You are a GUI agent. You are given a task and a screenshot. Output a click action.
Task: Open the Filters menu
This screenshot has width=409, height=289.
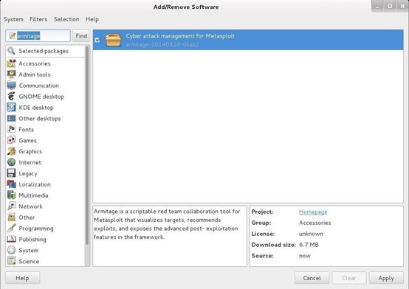pos(38,19)
